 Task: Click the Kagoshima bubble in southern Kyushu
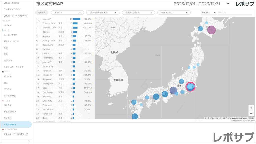point(135,116)
